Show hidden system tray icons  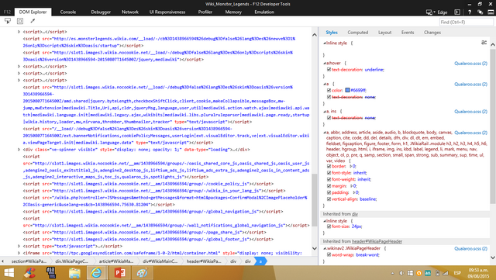pos(393,273)
